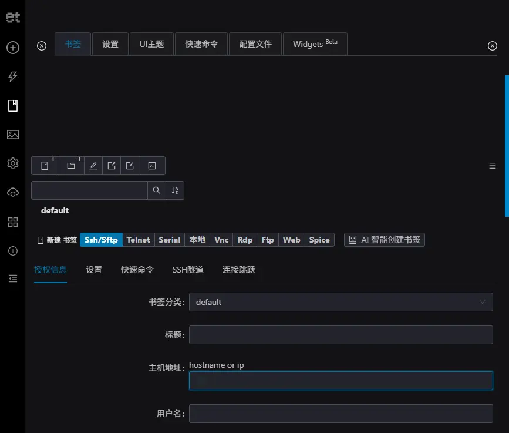509x433 pixels.
Task: Switch to the 设置 top tab
Action: coord(110,44)
